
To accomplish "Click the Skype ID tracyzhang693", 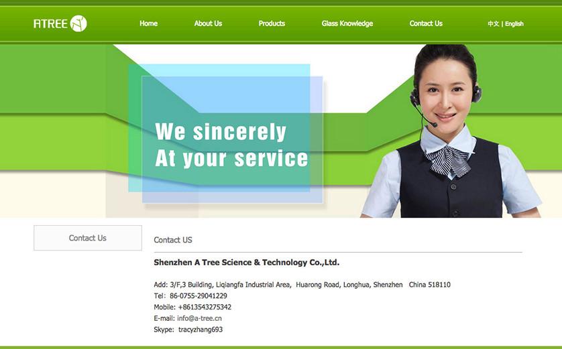I will [201, 330].
